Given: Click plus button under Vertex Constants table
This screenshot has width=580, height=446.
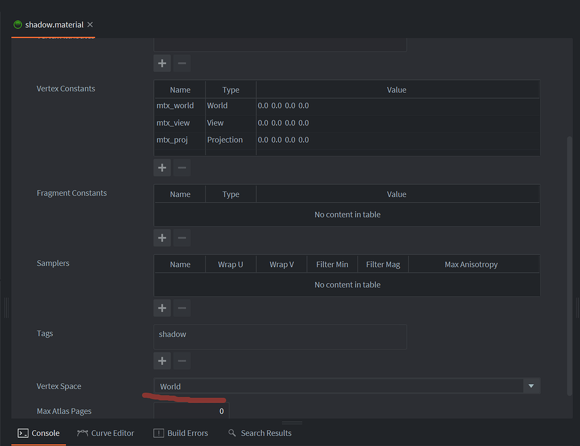Looking at the screenshot, I should point(162,168).
